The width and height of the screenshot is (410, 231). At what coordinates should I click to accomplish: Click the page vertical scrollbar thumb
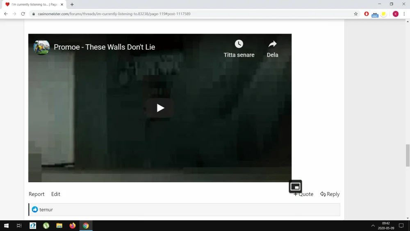408,155
